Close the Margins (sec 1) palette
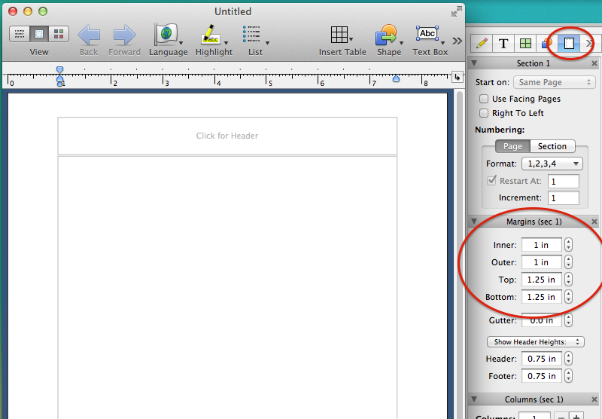The height and width of the screenshot is (419, 602). pyautogui.click(x=594, y=222)
